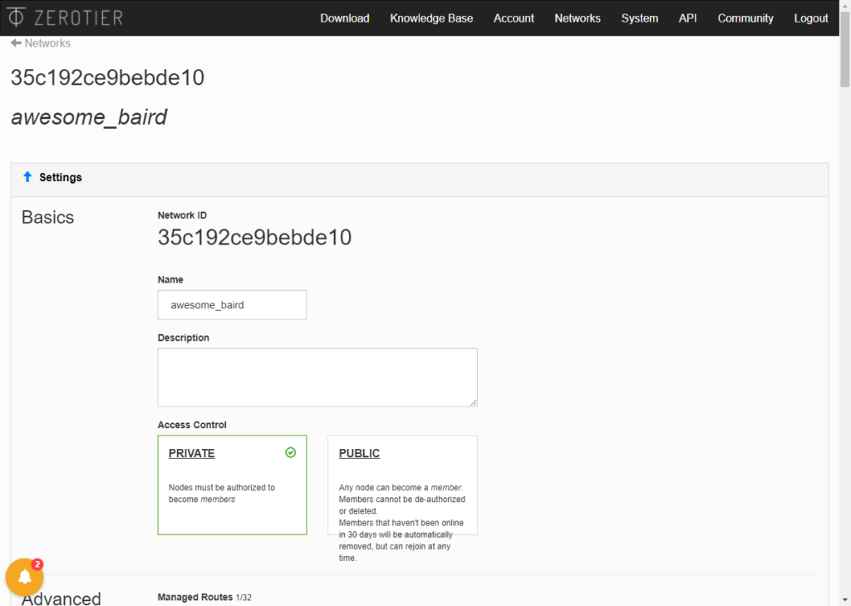This screenshot has width=851, height=606.
Task: Open Networks in the top navigation
Action: coord(578,18)
